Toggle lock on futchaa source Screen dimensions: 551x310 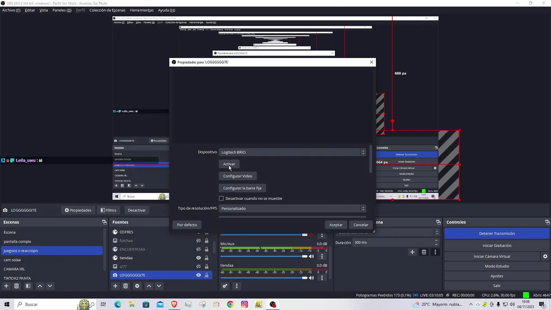pyautogui.click(x=207, y=241)
